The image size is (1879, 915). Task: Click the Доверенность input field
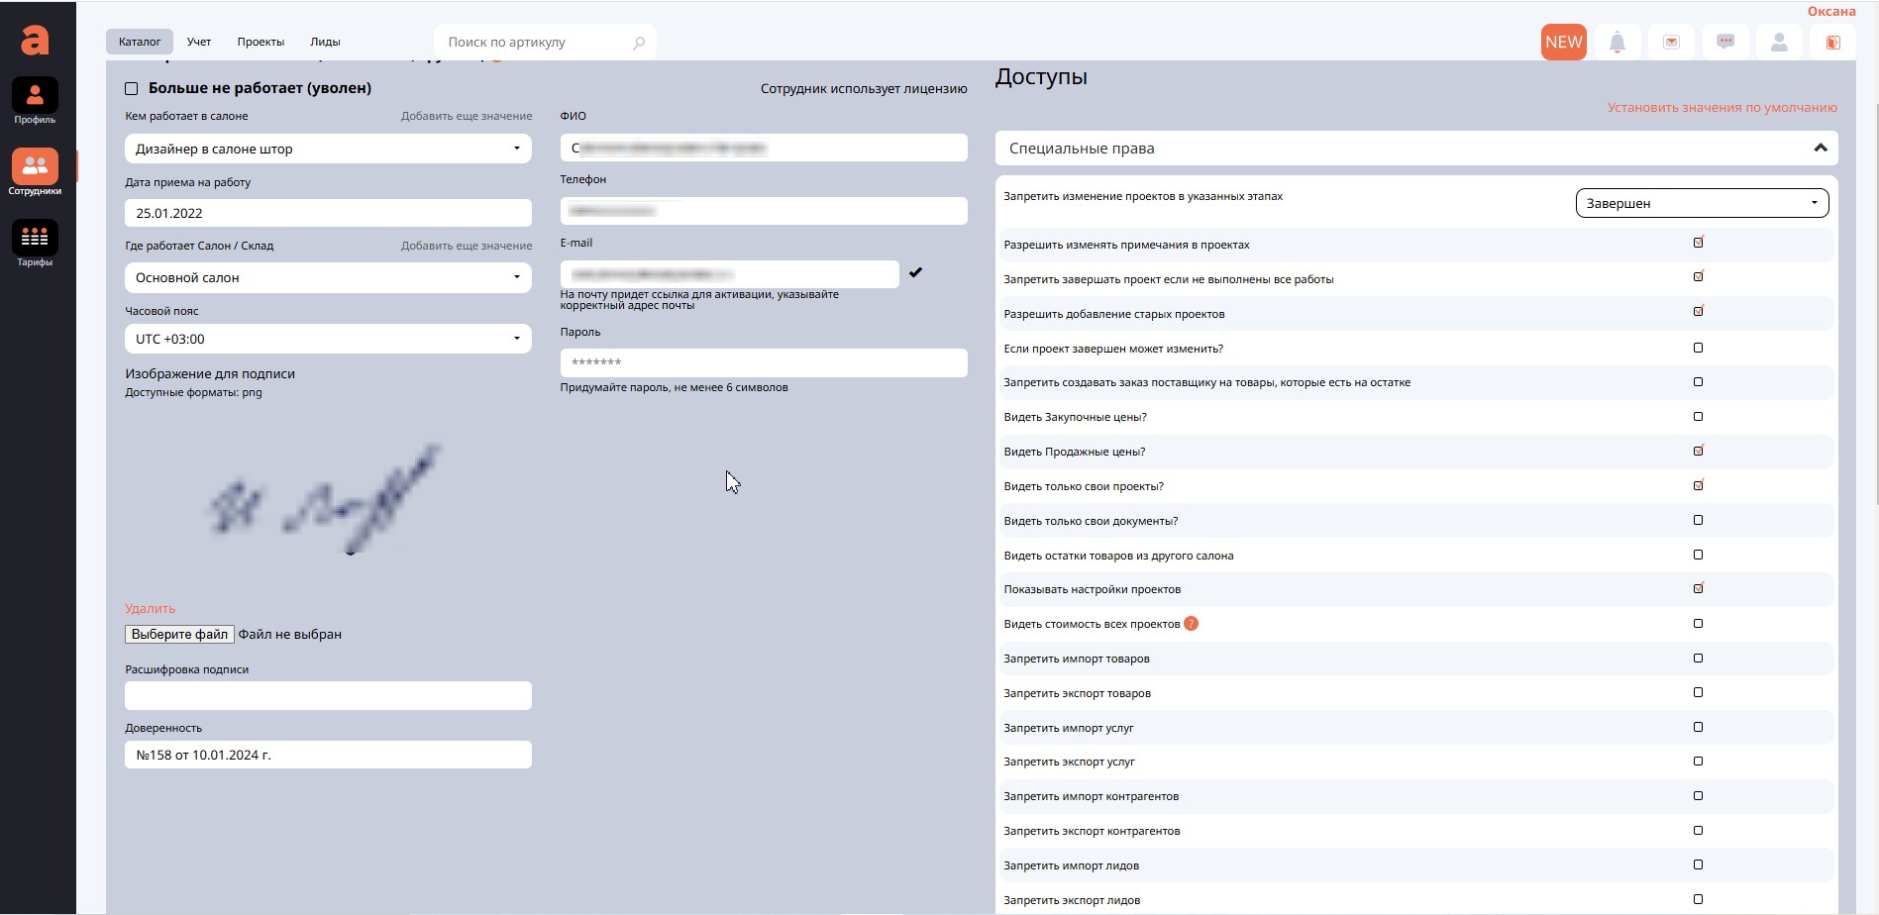pyautogui.click(x=328, y=755)
